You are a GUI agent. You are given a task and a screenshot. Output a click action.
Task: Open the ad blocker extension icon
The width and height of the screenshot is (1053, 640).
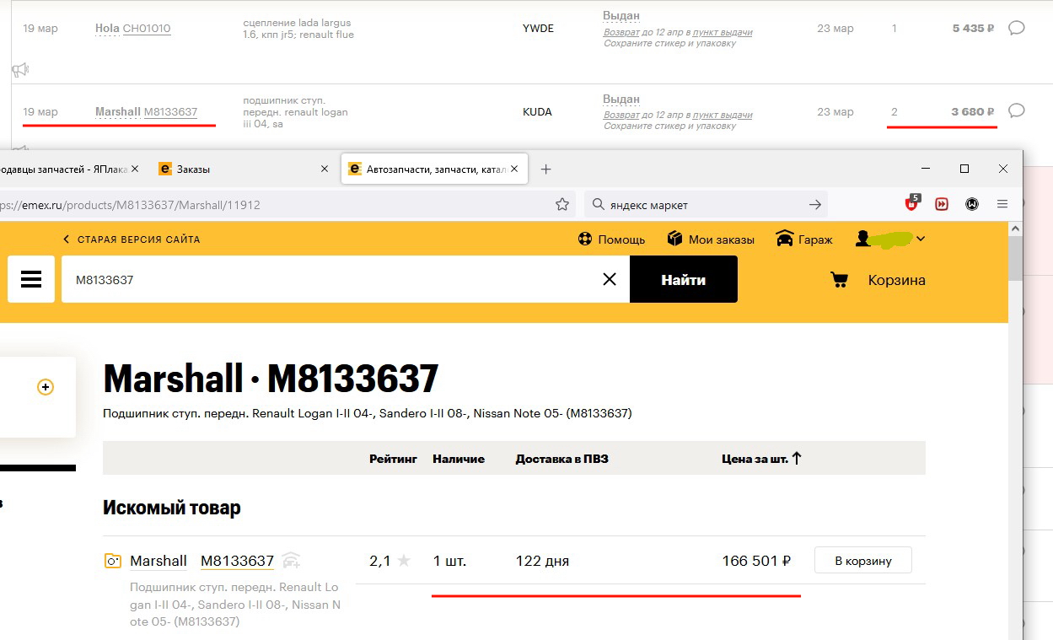[x=912, y=202]
